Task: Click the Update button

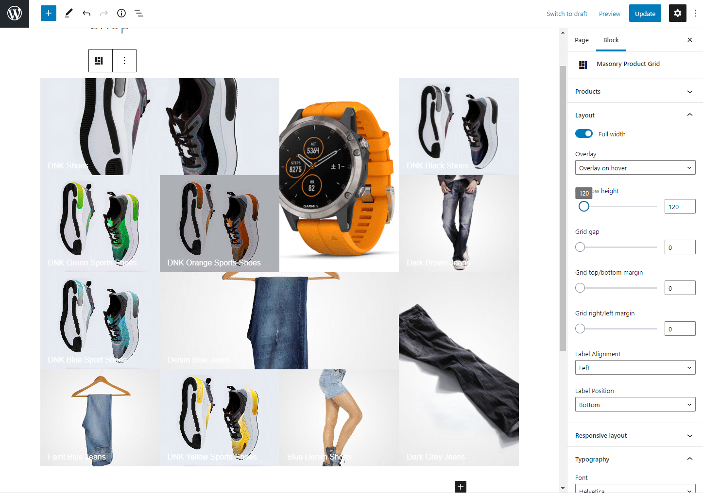Action: coord(645,14)
